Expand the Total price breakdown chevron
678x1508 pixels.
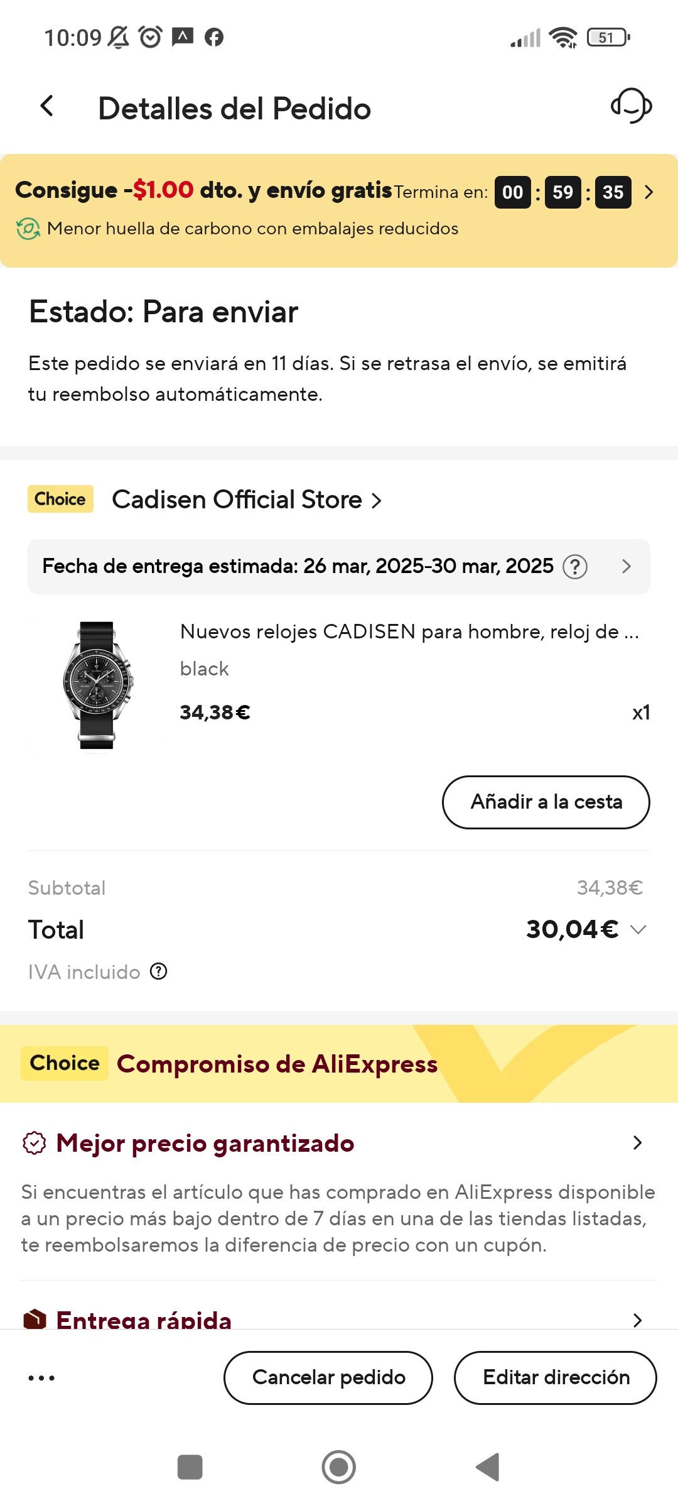(638, 930)
